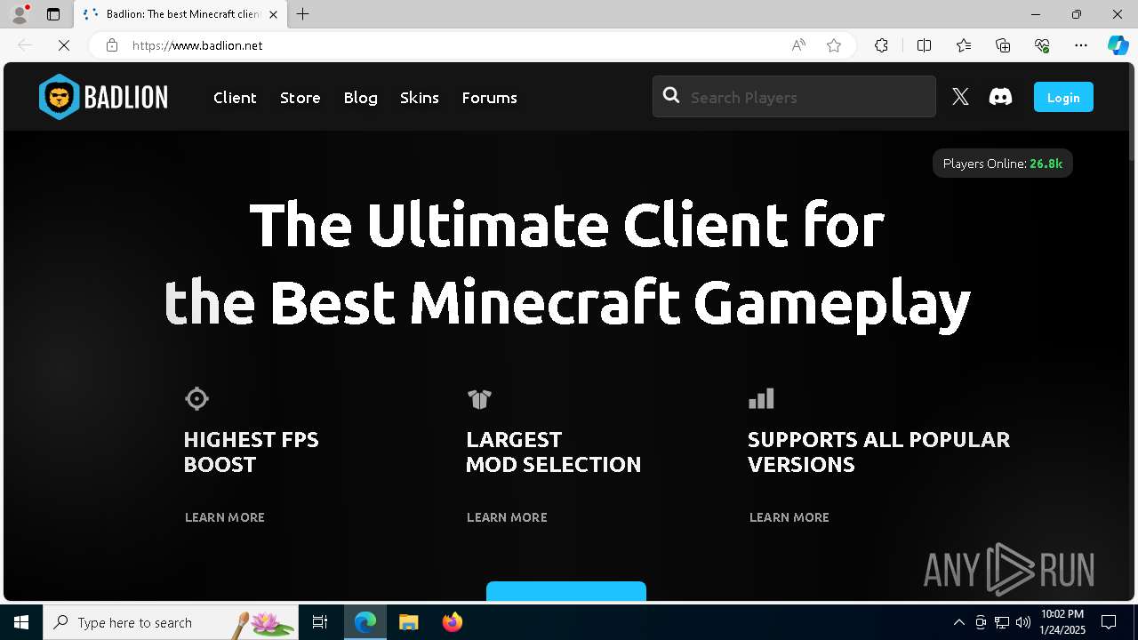Learn more about Highest FPS Boost
The width and height of the screenshot is (1138, 640).
pyautogui.click(x=225, y=517)
